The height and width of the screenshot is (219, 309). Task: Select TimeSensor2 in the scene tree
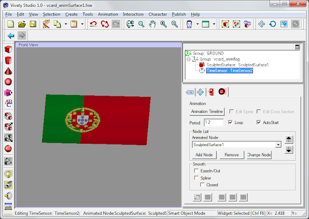tap(230, 70)
